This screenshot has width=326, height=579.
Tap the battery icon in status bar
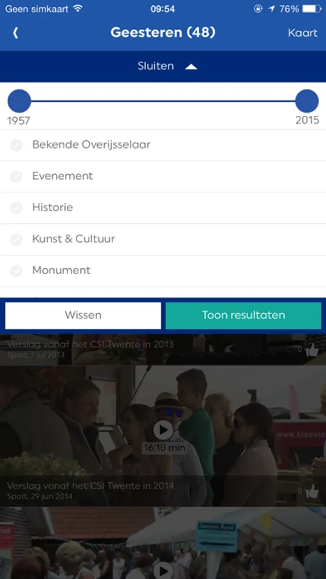[x=312, y=9]
